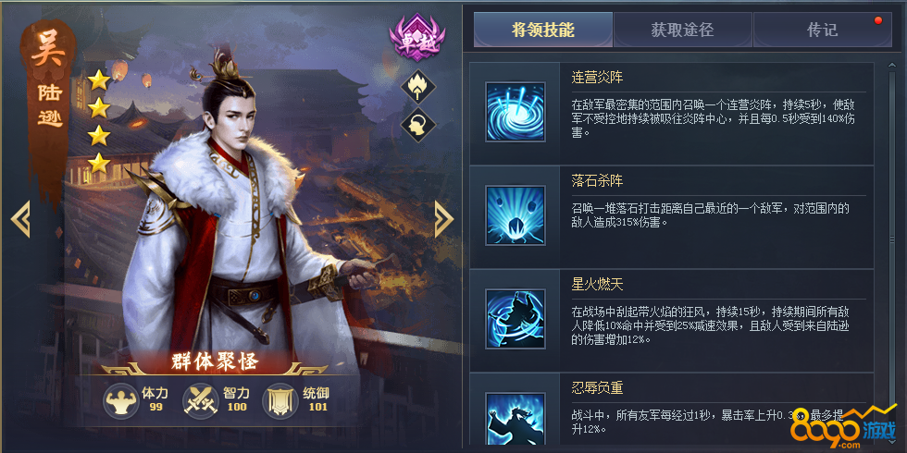Image resolution: width=907 pixels, height=453 pixels.
Task: Click the 群体聚怪 role banner
Action: tap(214, 361)
